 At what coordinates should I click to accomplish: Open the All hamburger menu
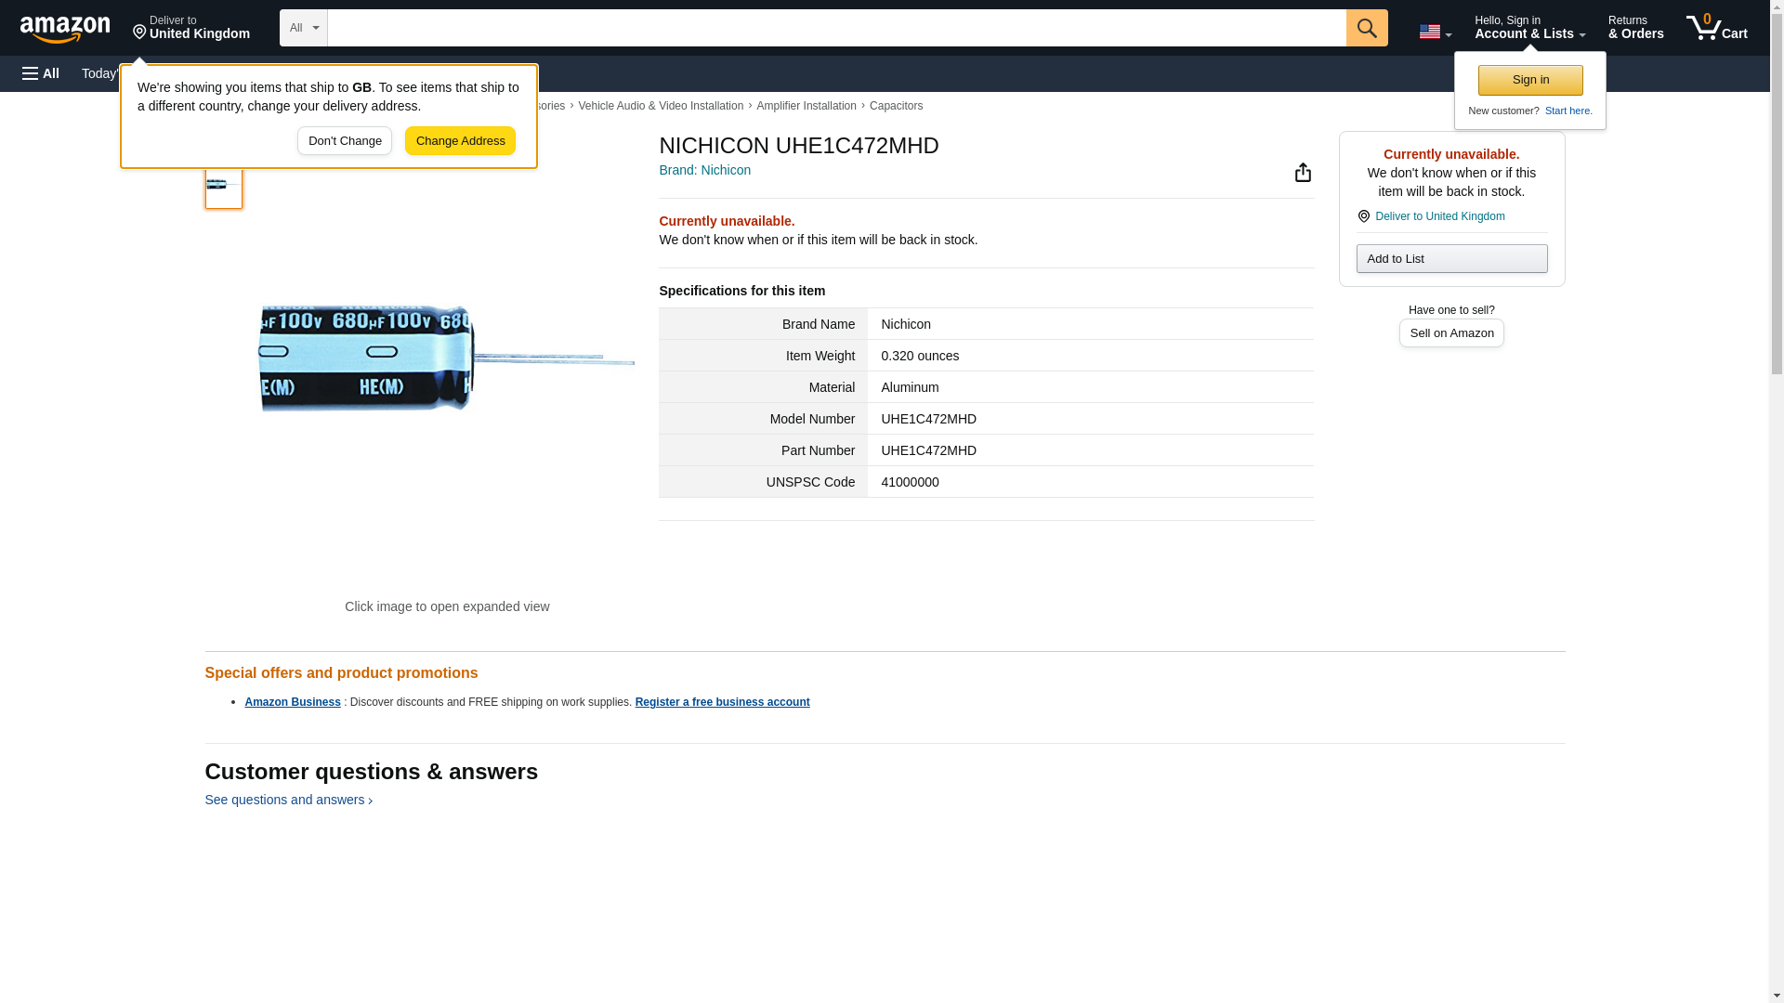click(x=41, y=73)
